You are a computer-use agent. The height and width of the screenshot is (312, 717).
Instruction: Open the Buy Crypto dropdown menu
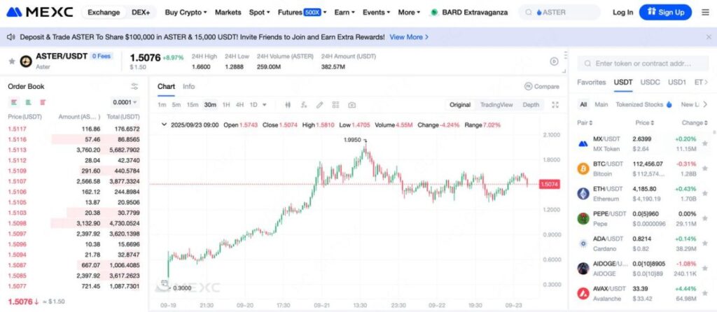point(186,13)
